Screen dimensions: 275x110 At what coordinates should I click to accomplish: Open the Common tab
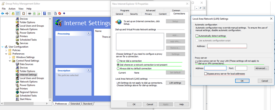tap(176, 10)
